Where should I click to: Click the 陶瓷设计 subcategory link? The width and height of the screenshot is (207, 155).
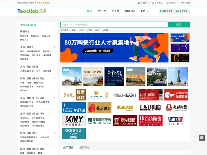click(24, 36)
